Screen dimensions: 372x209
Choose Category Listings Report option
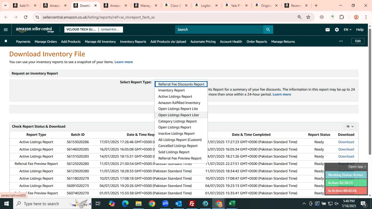[x=181, y=121]
